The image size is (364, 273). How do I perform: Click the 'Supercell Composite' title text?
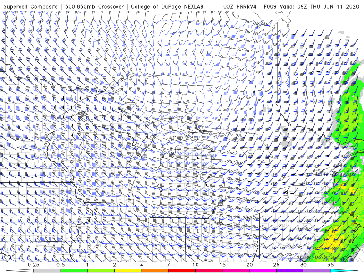[x=30, y=6]
